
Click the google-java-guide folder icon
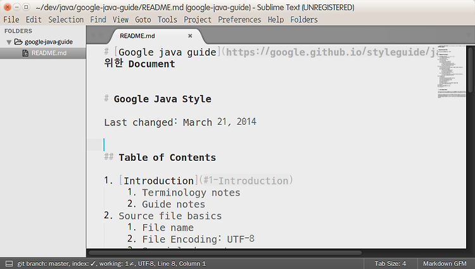pyautogui.click(x=18, y=42)
